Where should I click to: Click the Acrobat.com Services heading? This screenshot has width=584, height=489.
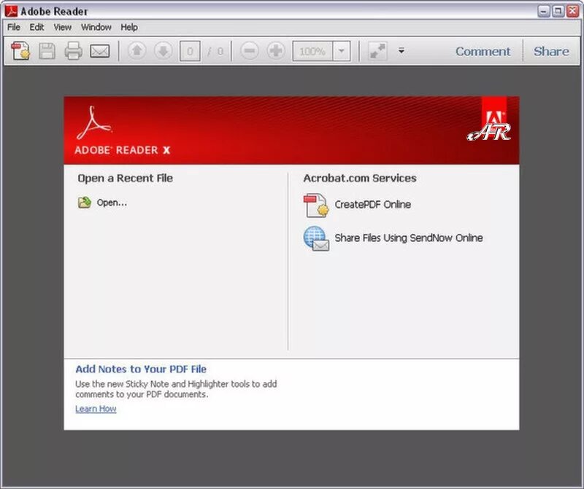pos(360,178)
